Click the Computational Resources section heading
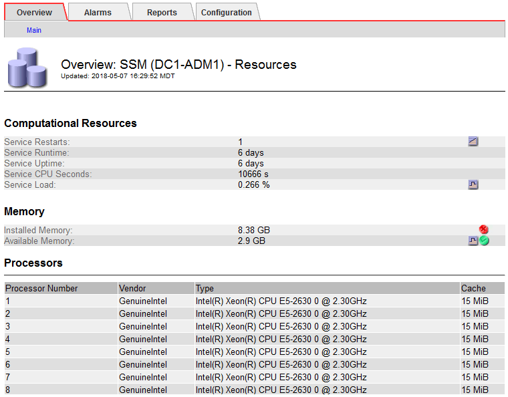This screenshot has height=397, width=508. coord(70,124)
